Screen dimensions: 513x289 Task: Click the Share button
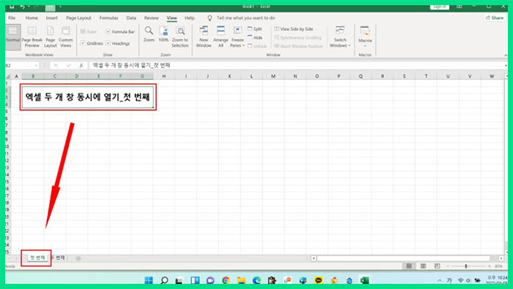[x=495, y=18]
